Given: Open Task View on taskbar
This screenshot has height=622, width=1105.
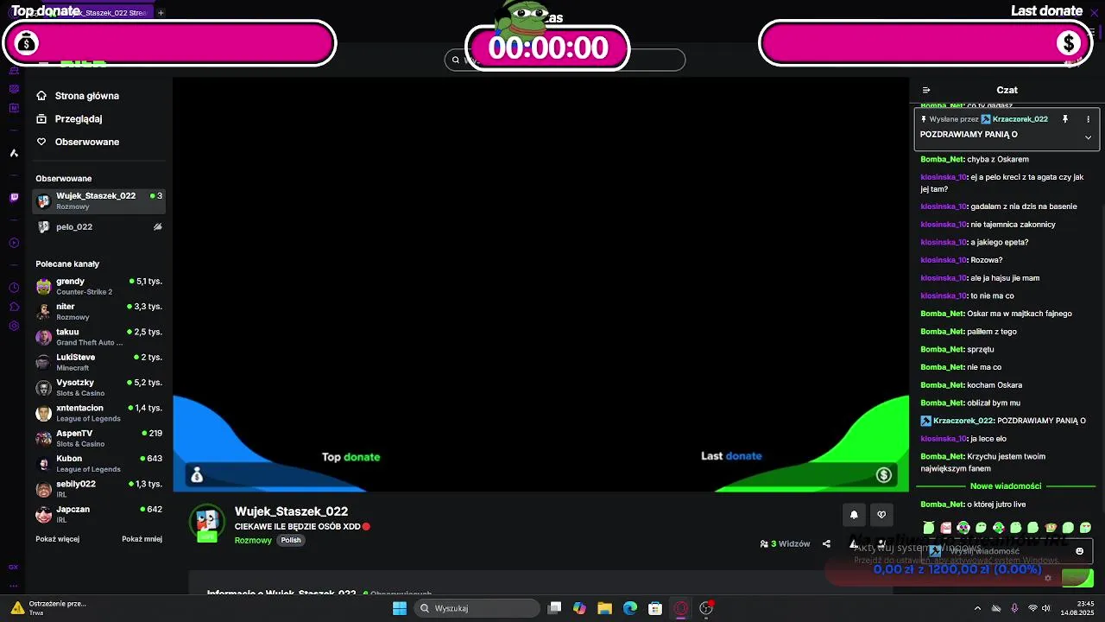Looking at the screenshot, I should point(555,608).
